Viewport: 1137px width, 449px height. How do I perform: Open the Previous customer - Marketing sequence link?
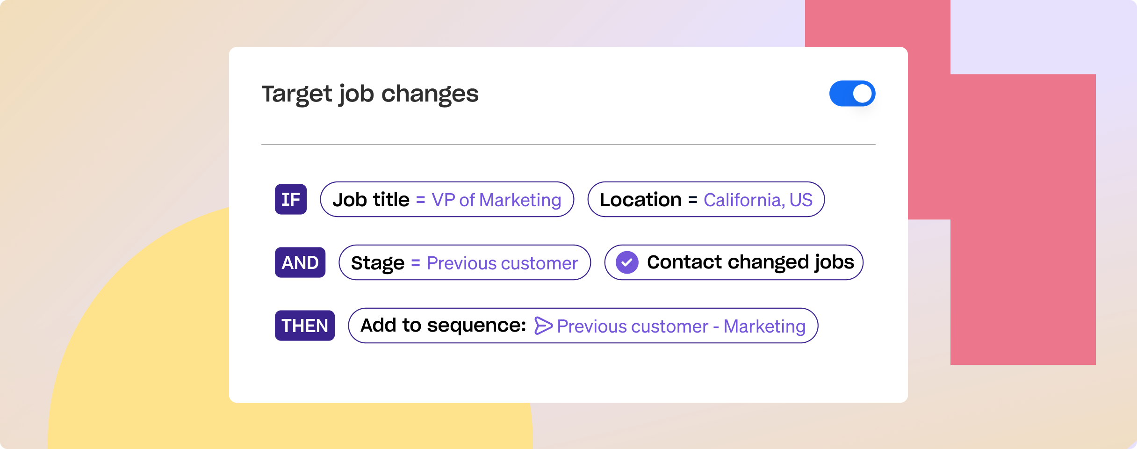point(681,326)
